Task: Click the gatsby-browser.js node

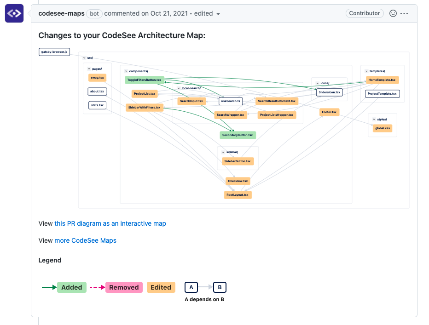Action: click(54, 51)
